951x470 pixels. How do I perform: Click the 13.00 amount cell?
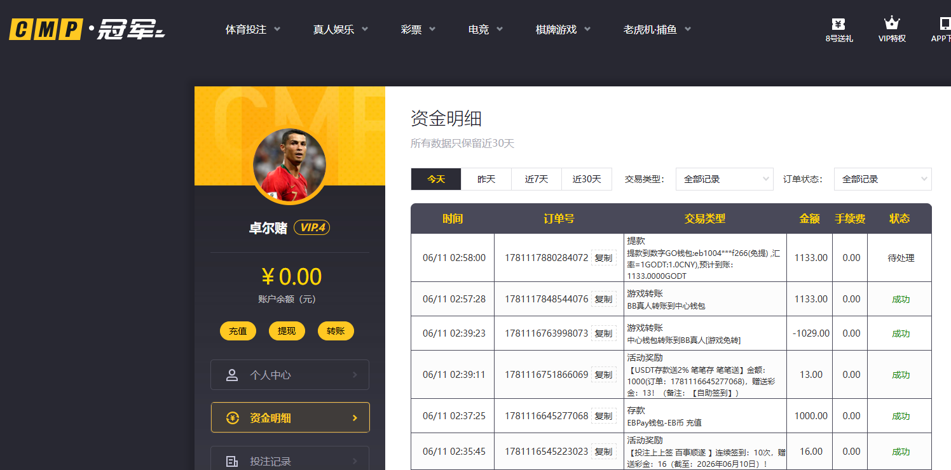[x=811, y=375]
